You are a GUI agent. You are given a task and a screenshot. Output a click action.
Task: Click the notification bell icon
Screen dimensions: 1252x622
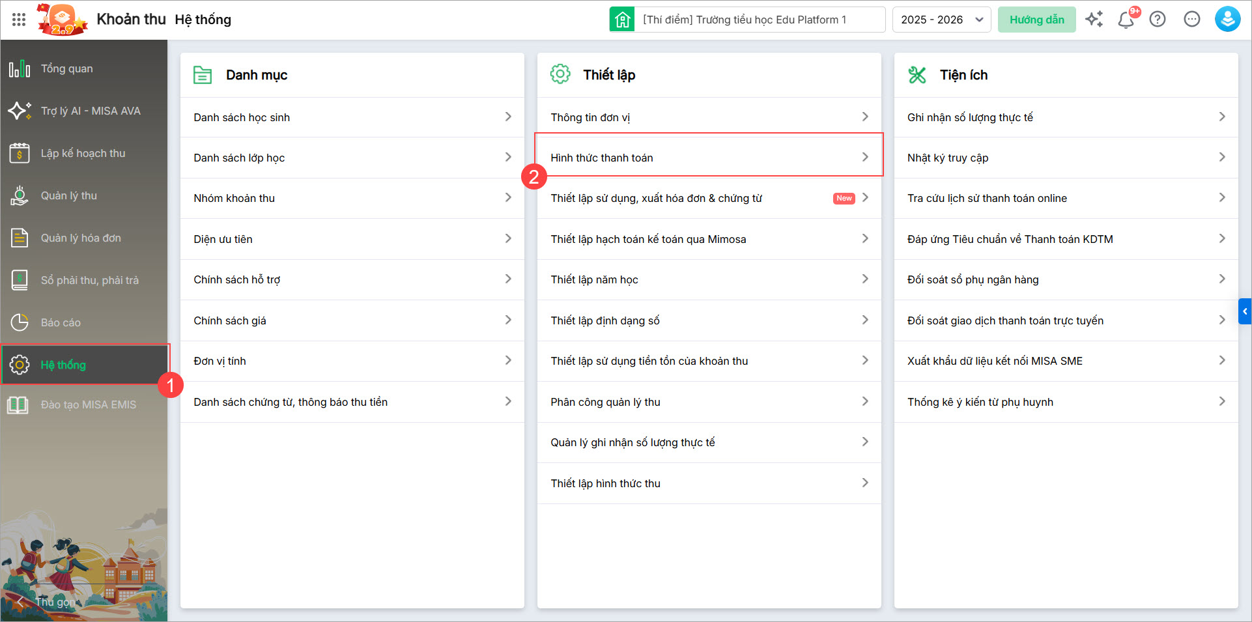click(1126, 20)
